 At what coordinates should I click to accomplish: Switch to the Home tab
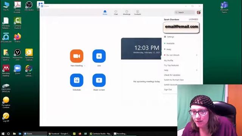[105, 12]
